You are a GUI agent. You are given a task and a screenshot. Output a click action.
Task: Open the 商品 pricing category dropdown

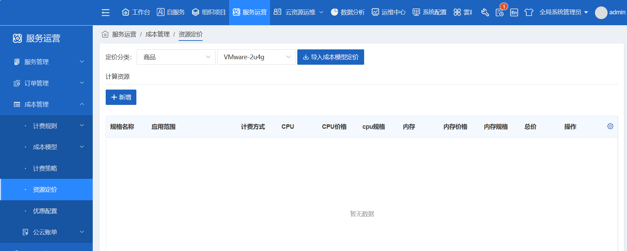click(x=176, y=57)
